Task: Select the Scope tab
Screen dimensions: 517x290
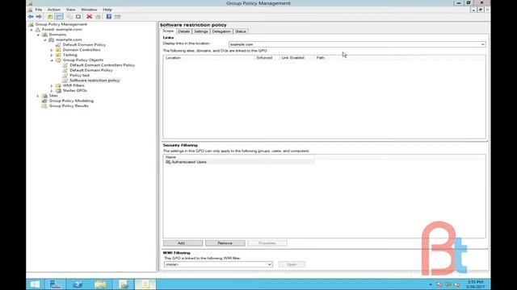Action: (x=168, y=31)
